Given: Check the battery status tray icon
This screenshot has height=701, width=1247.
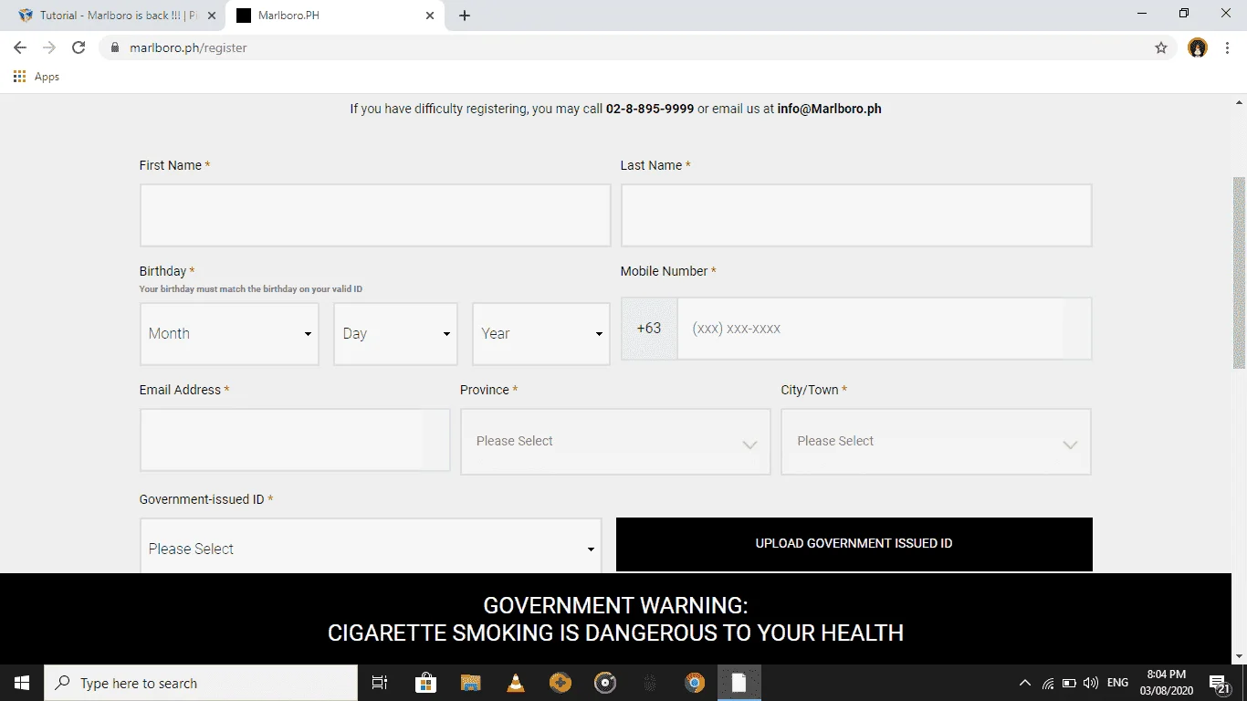Looking at the screenshot, I should coord(1069,683).
